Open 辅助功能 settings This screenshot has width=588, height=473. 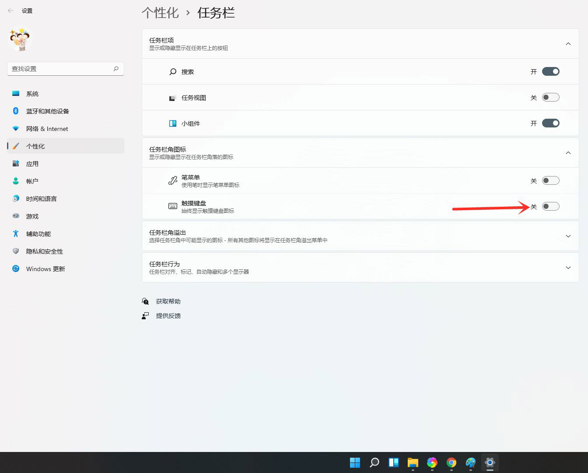click(66, 234)
